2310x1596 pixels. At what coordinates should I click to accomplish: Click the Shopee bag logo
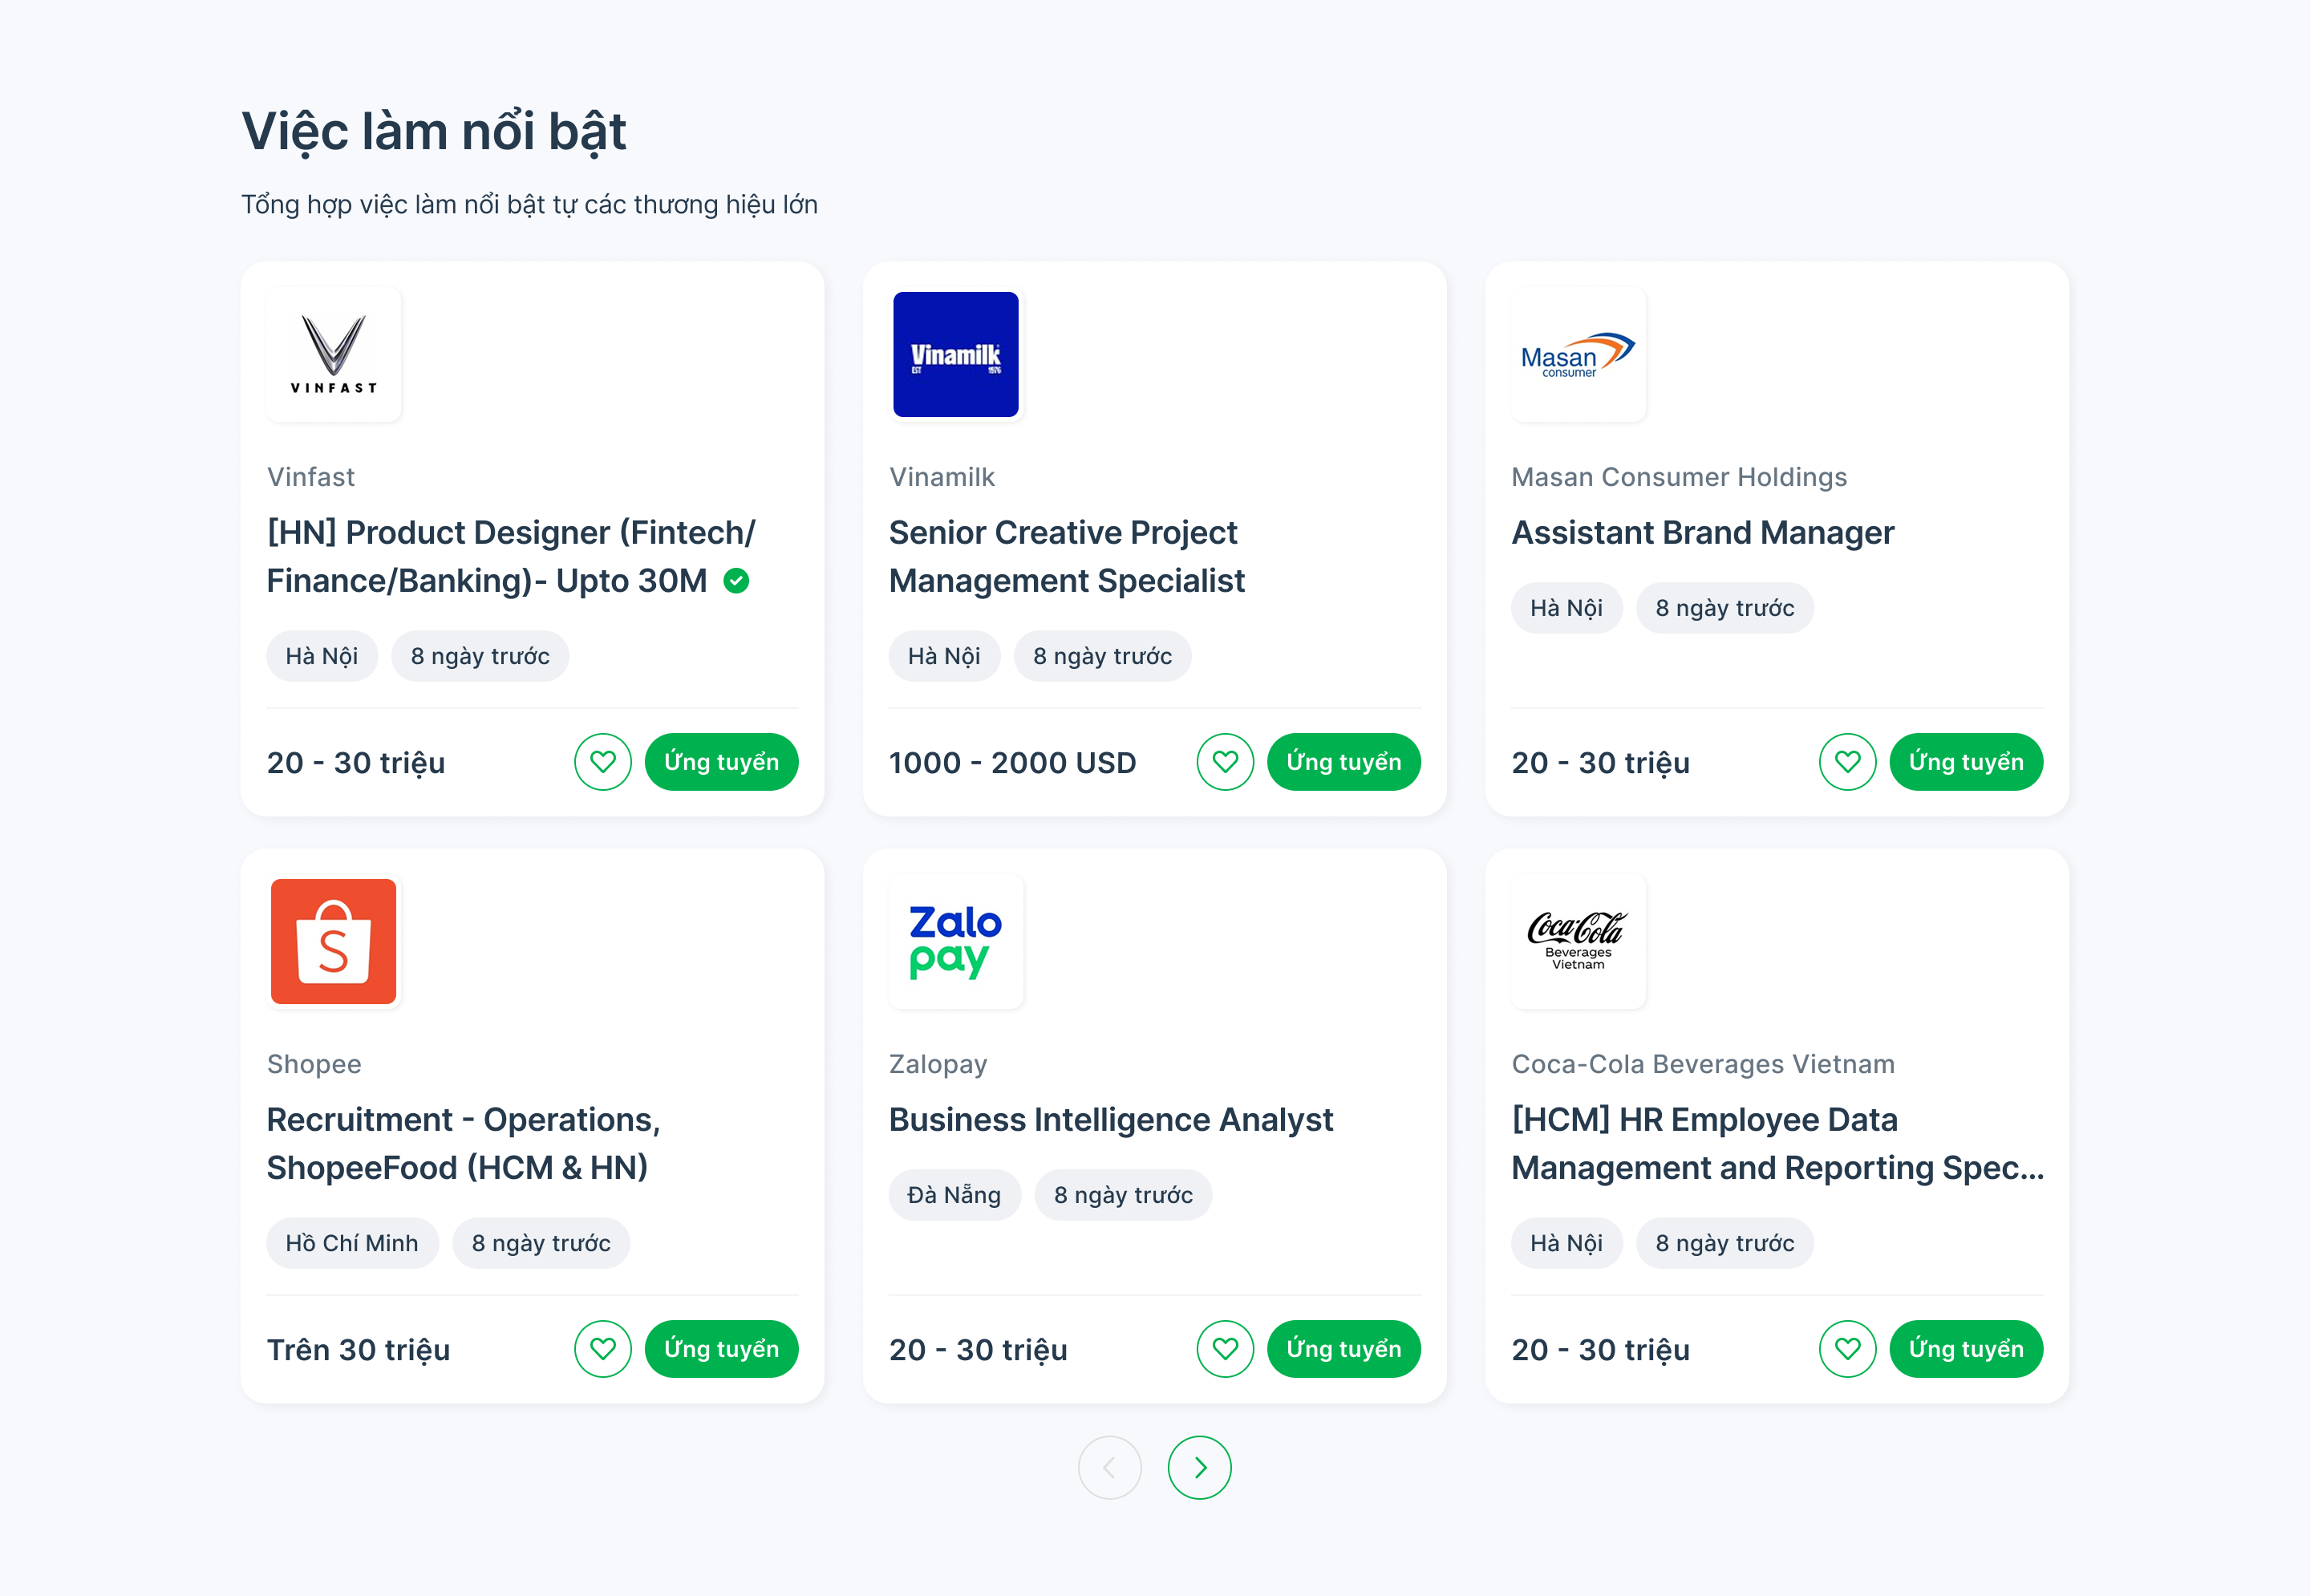click(x=334, y=941)
